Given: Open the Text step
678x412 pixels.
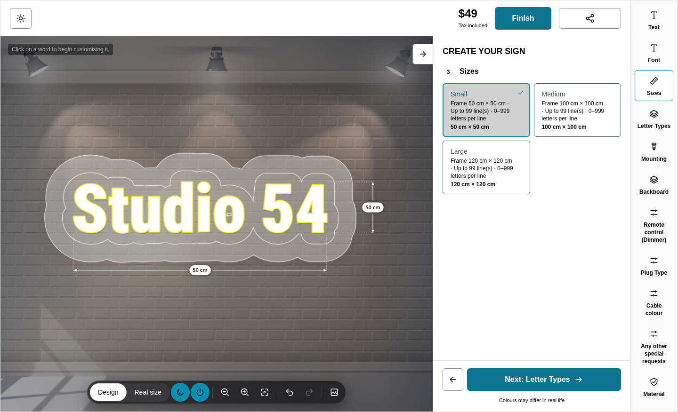Looking at the screenshot, I should point(654,21).
